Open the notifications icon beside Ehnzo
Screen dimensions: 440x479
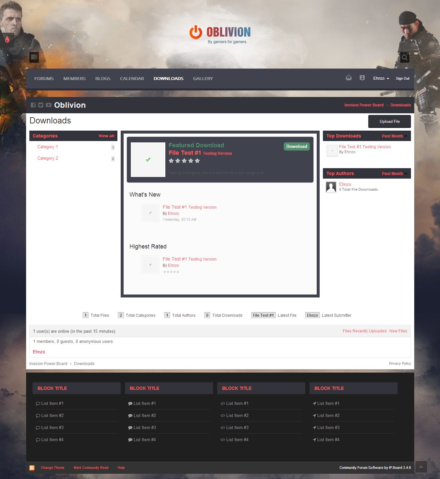[x=362, y=78]
